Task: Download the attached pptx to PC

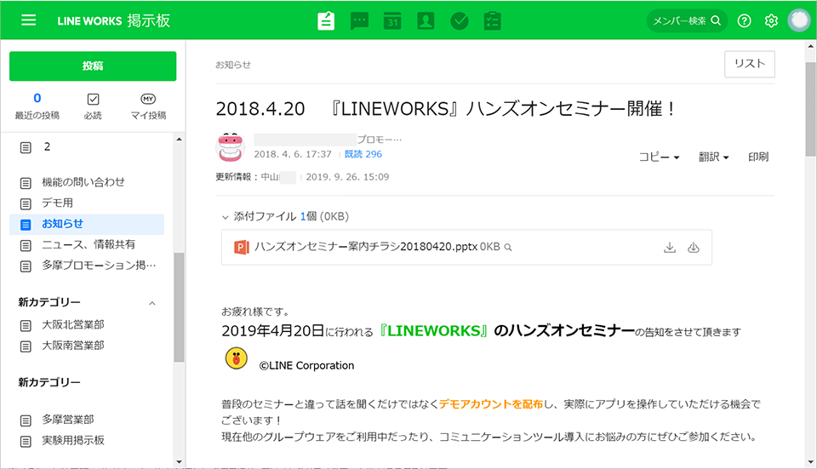Action: coord(670,248)
